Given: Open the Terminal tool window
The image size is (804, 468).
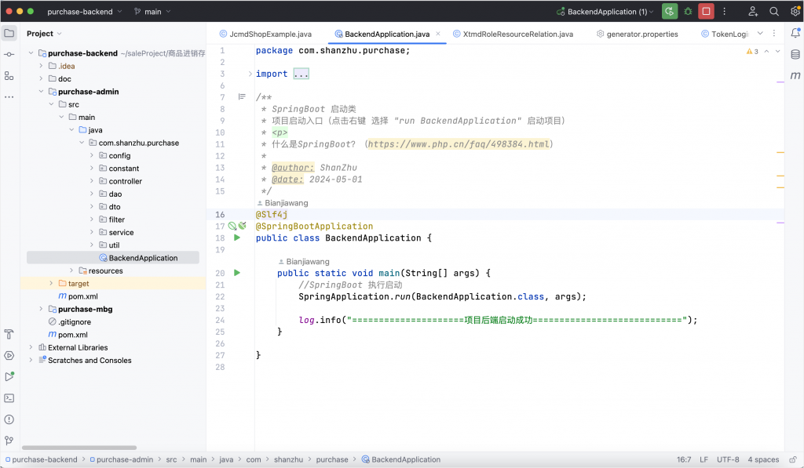Looking at the screenshot, I should pyautogui.click(x=9, y=398).
